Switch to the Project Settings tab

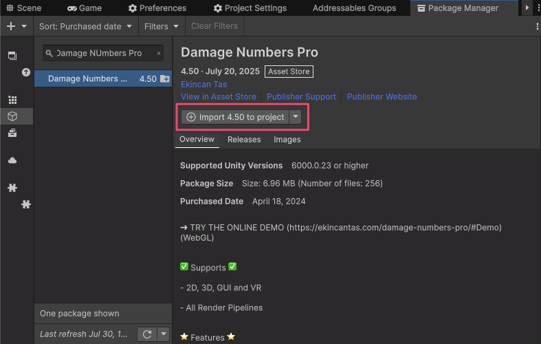pyautogui.click(x=250, y=8)
